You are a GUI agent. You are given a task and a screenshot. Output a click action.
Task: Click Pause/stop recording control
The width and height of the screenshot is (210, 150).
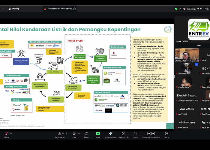tap(151, 135)
